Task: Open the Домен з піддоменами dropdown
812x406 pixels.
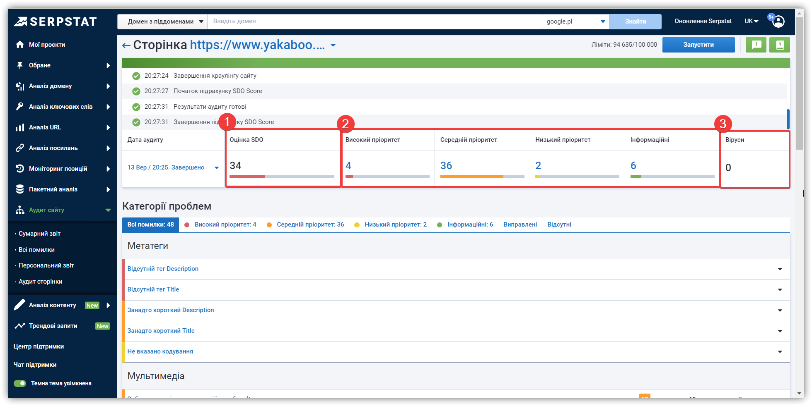Action: pos(162,21)
